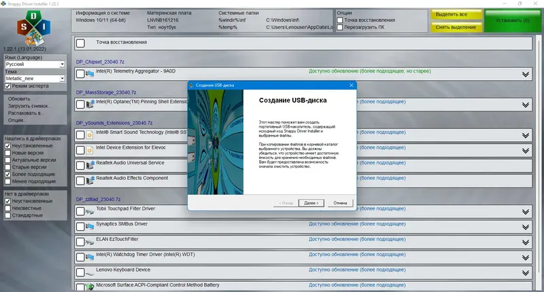Click the DP_MassStorage_23040.7z pack link

[106, 92]
